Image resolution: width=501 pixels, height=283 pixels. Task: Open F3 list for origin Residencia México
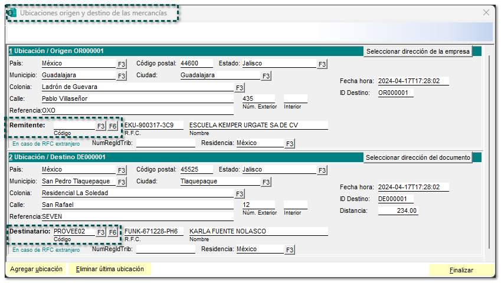pos(290,144)
